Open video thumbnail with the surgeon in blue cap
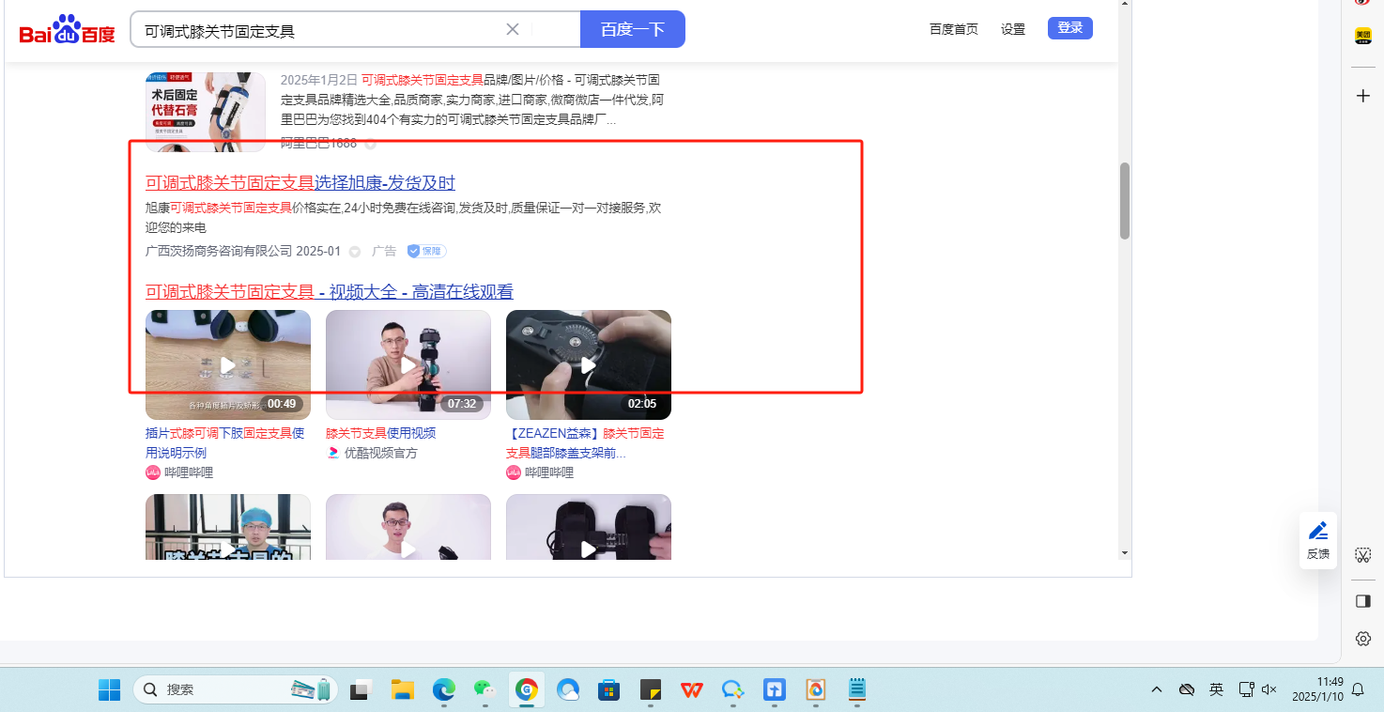Image resolution: width=1384 pixels, height=712 pixels. tap(228, 527)
